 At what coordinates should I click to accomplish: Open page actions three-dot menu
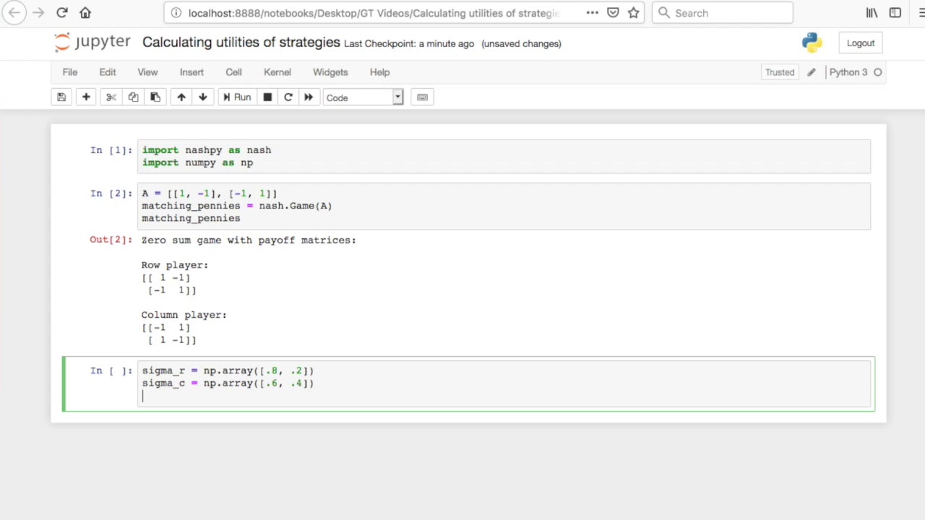(x=592, y=13)
